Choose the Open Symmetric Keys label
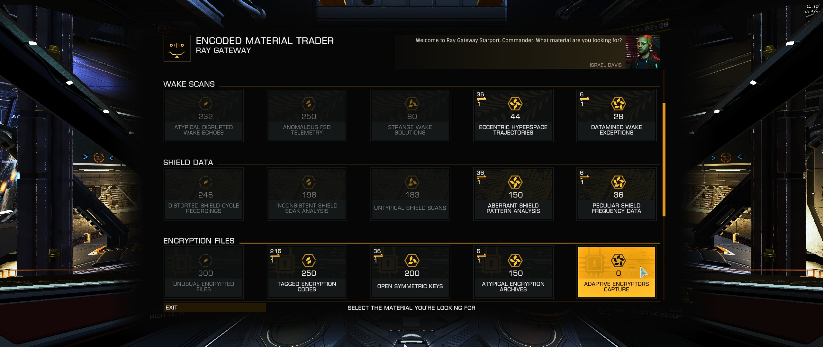The width and height of the screenshot is (823, 347). tap(410, 286)
